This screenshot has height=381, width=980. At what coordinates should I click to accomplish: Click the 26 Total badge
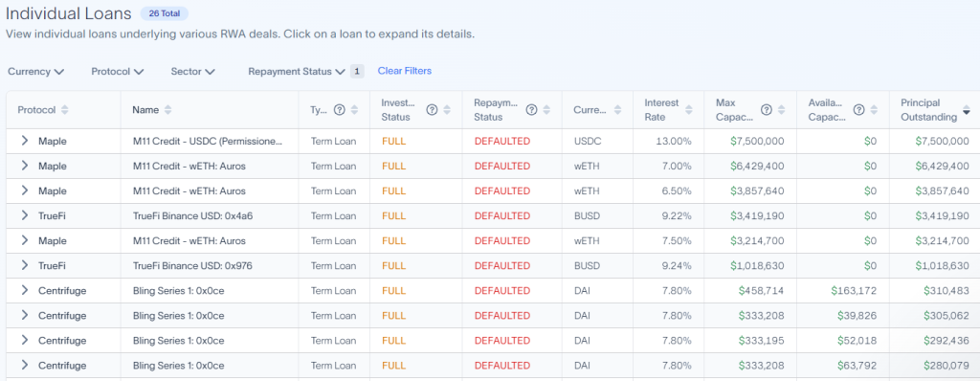coord(165,13)
